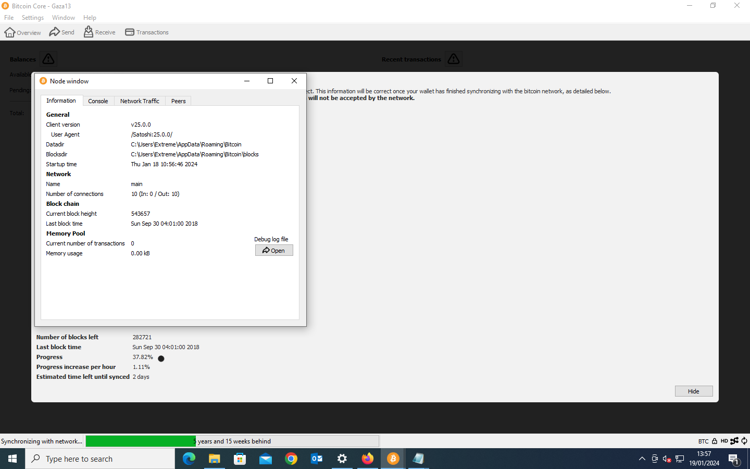Hide the synchronization overlay with Hide button

(x=694, y=391)
